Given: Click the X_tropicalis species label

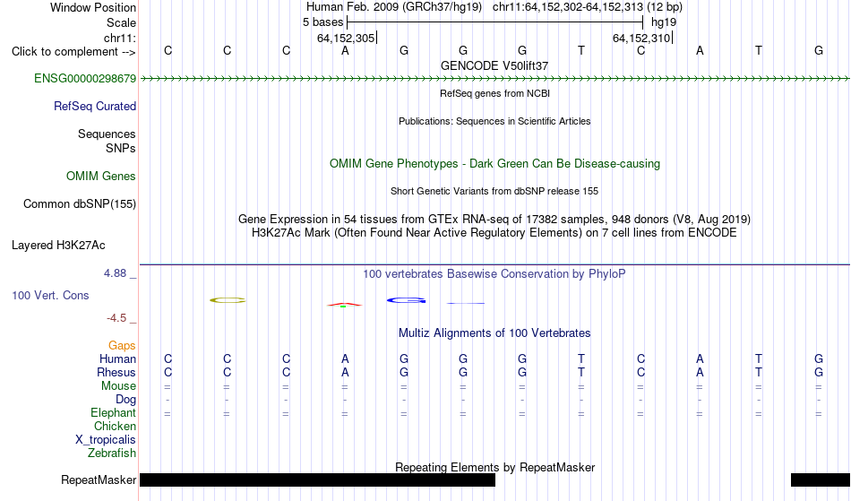Looking at the screenshot, I should tap(106, 440).
